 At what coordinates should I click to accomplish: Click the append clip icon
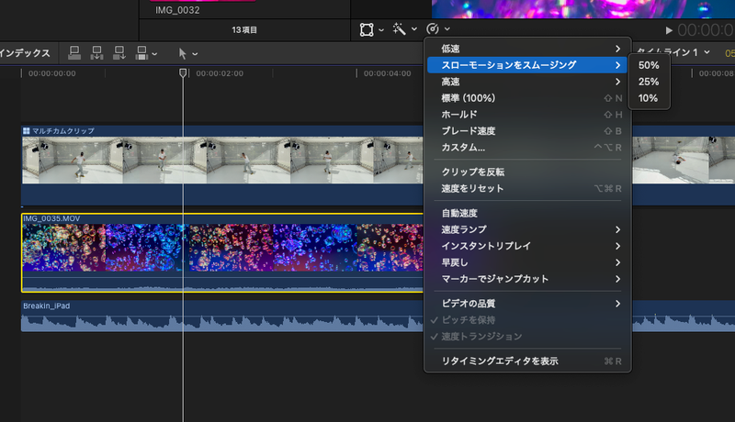(119, 53)
